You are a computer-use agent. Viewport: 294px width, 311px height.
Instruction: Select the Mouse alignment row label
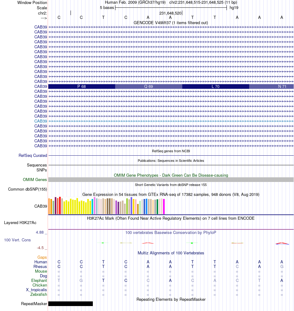(x=41, y=271)
